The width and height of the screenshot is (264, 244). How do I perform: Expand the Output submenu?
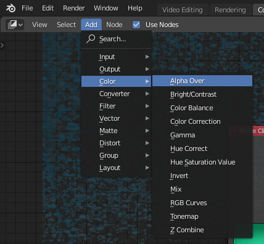(x=117, y=69)
